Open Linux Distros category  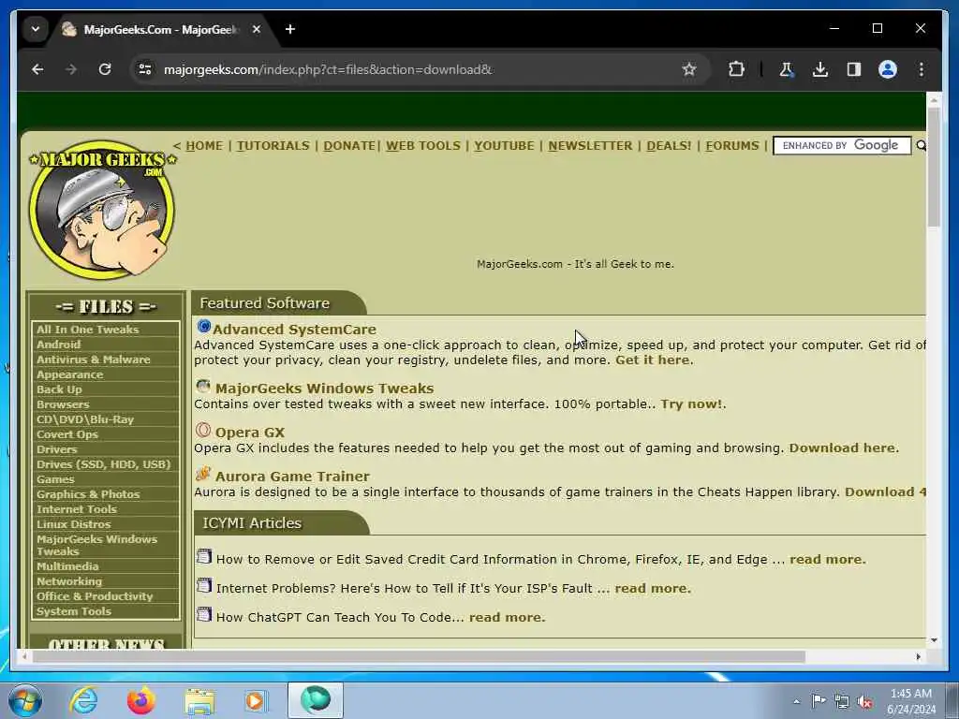pyautogui.click(x=73, y=524)
